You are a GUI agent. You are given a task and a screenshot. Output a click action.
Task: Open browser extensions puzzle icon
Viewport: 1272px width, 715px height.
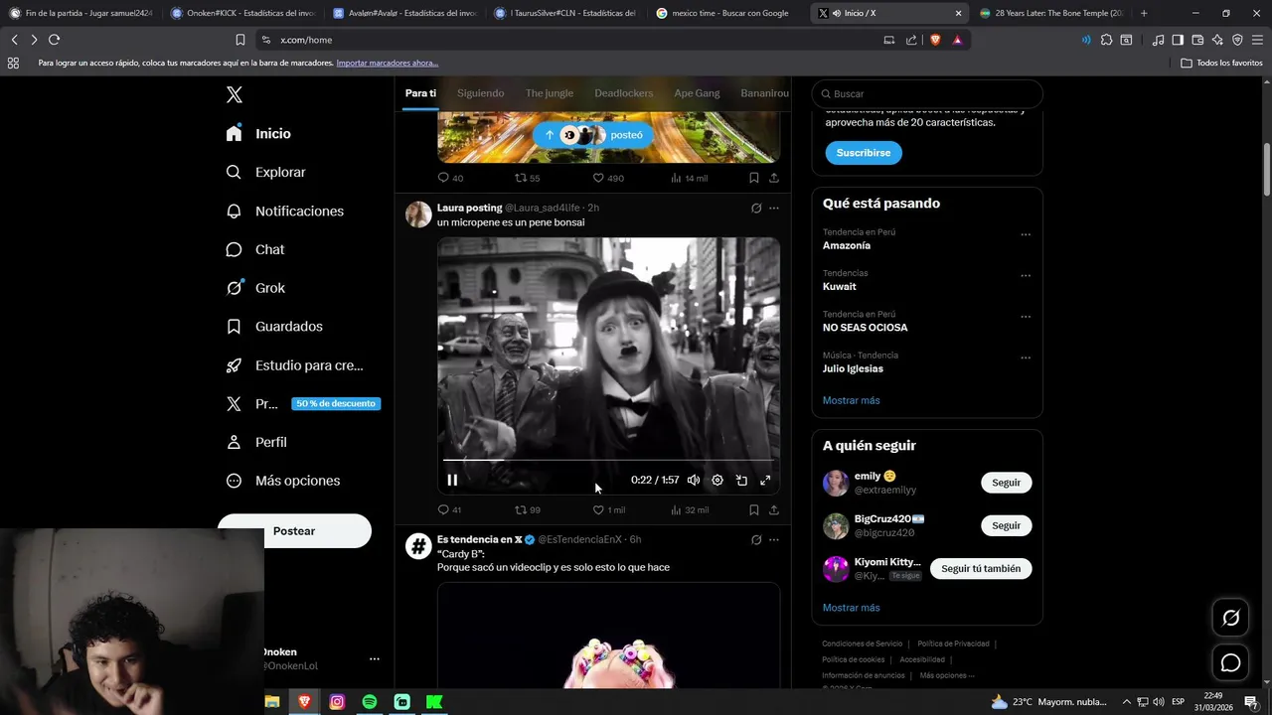point(1106,40)
